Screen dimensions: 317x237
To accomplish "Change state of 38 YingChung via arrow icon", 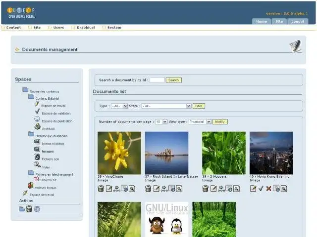I will tap(117, 189).
